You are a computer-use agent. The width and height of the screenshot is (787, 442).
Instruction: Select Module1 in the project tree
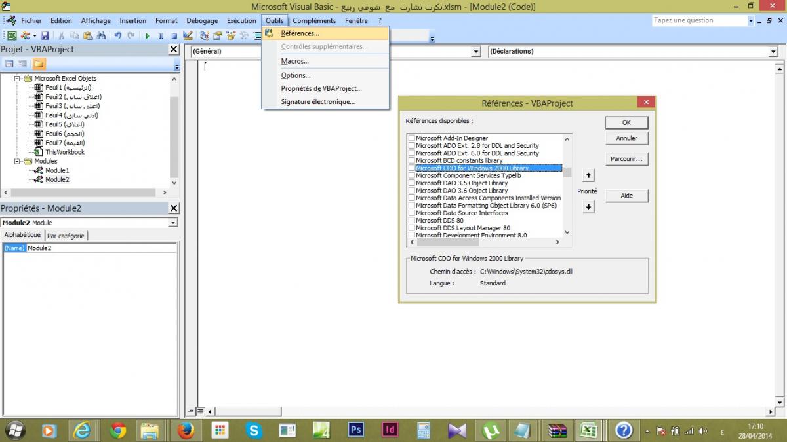(x=57, y=170)
